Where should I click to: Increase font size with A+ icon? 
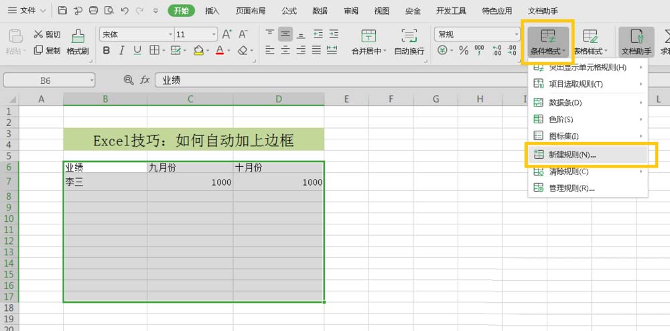tap(227, 34)
